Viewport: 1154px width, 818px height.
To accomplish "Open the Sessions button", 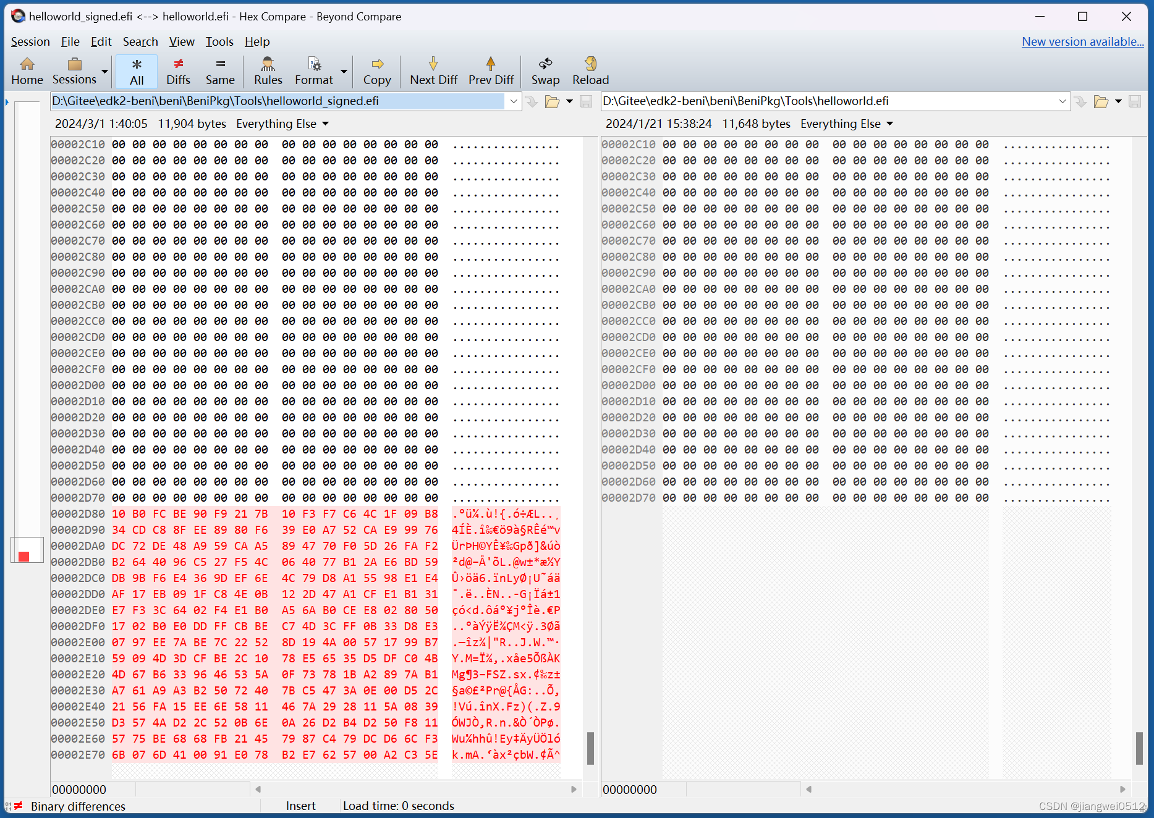I will tap(74, 71).
